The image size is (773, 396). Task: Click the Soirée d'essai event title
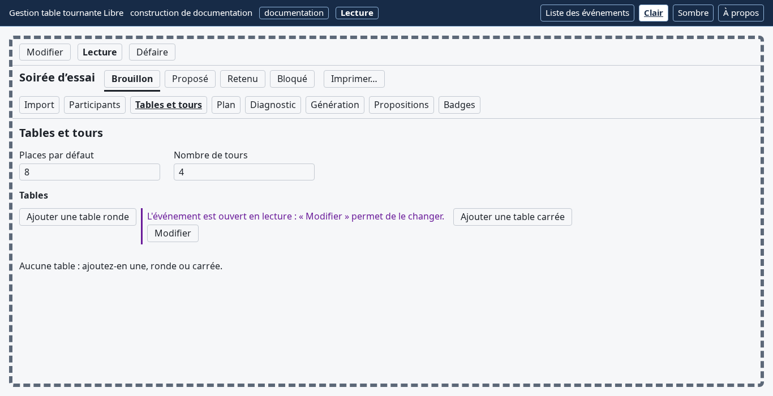57,78
